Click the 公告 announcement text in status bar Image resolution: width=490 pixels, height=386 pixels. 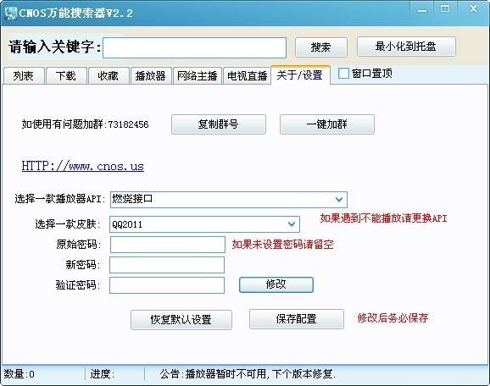point(248,374)
